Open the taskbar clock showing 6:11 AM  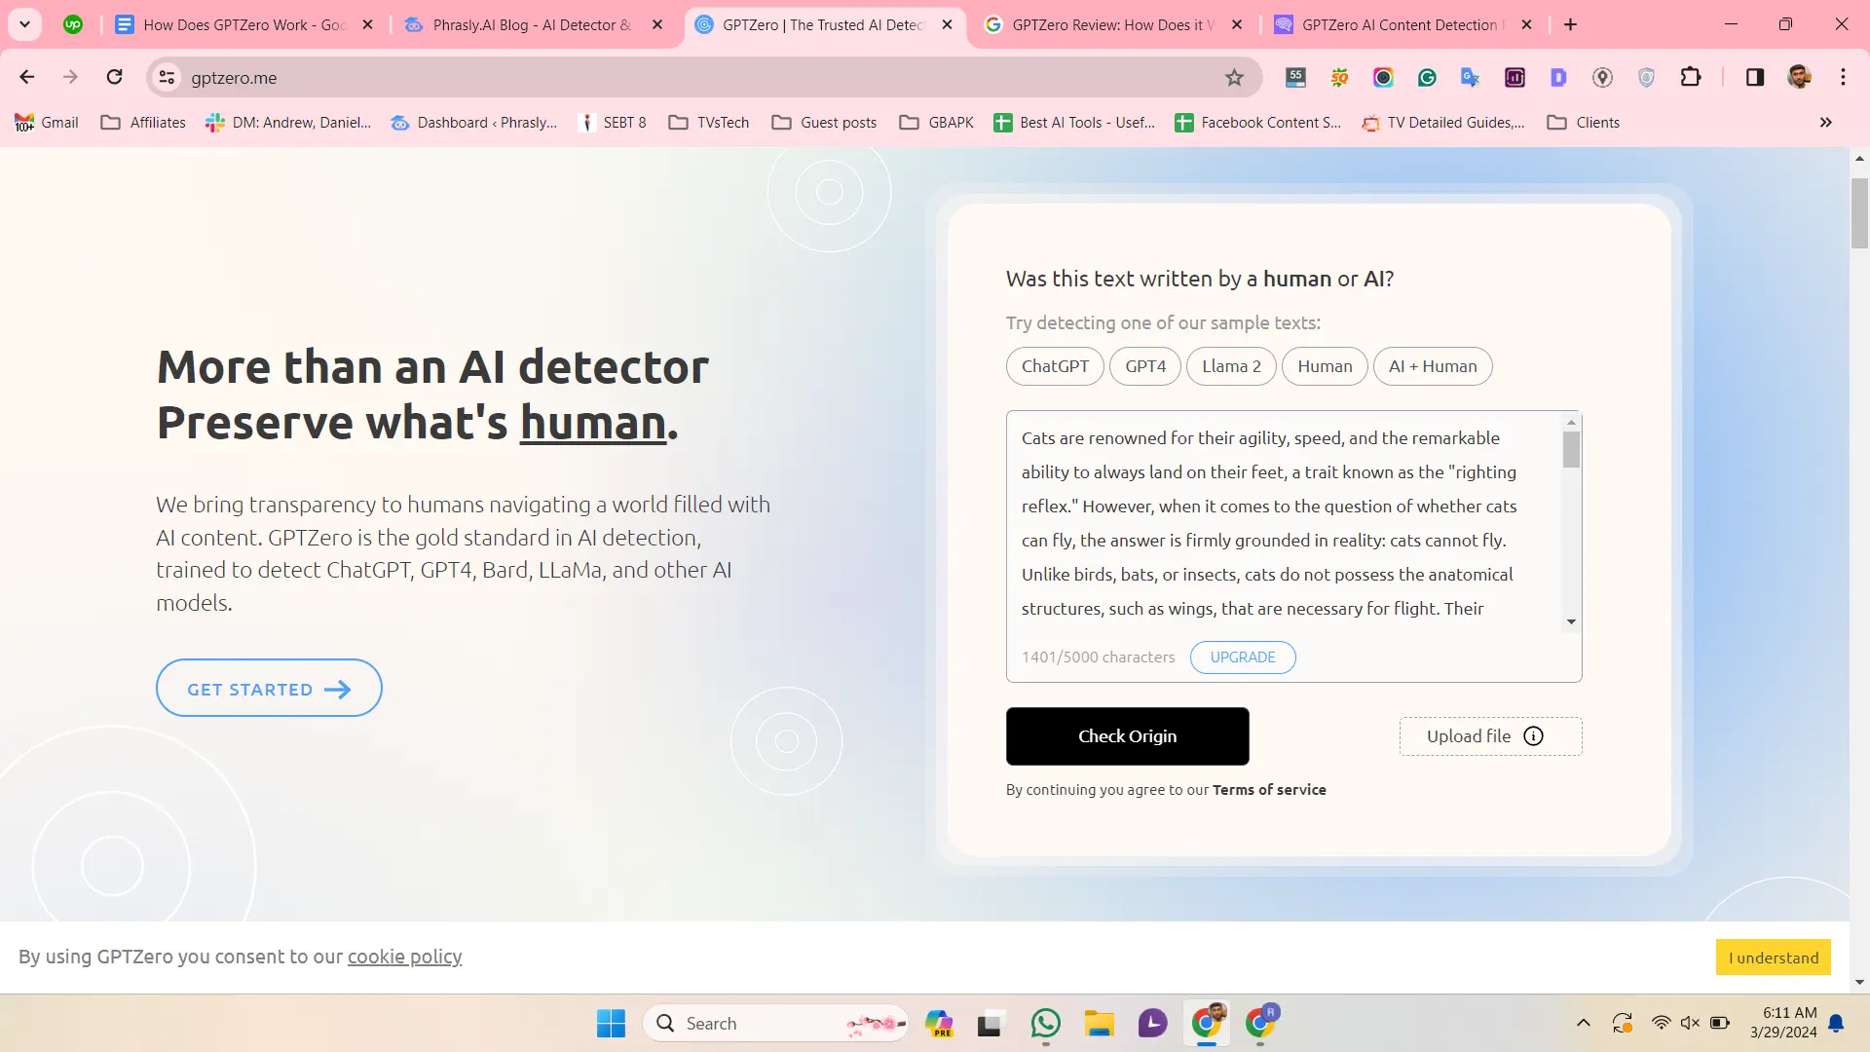1782,1023
